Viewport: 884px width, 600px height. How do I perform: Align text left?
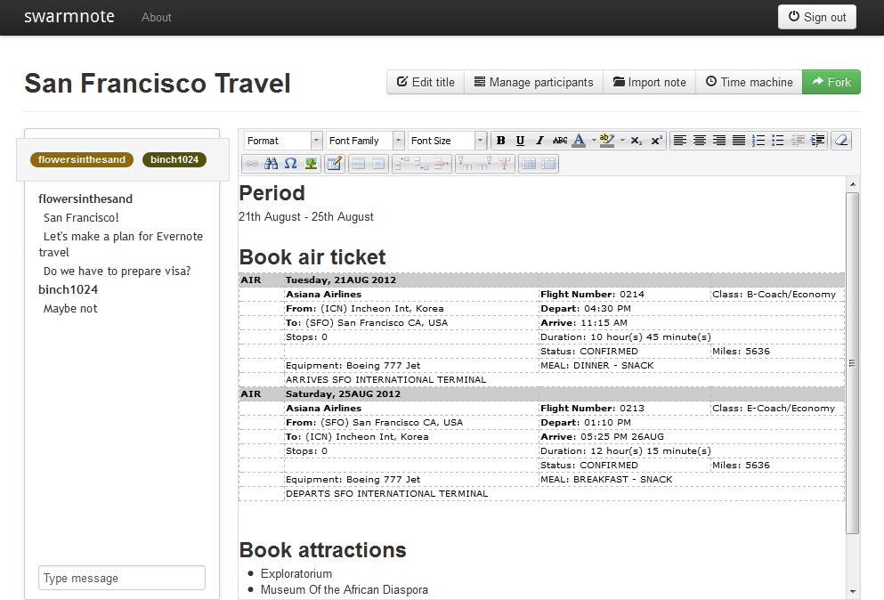[680, 141]
